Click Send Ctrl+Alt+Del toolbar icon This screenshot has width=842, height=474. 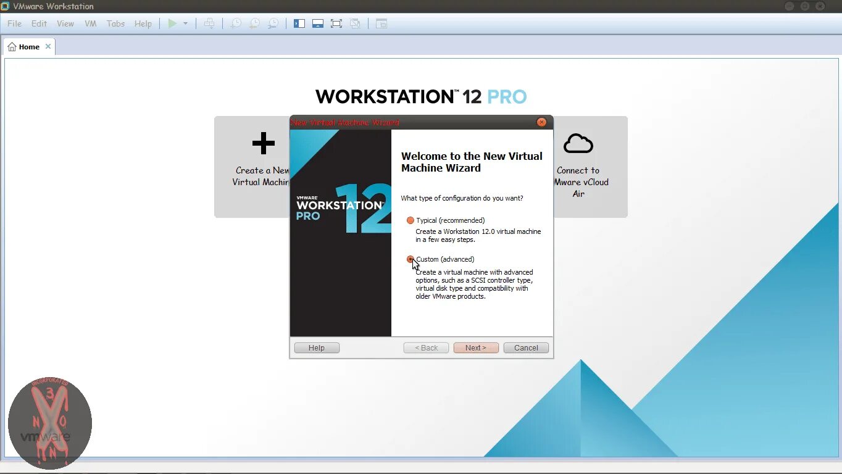point(209,23)
